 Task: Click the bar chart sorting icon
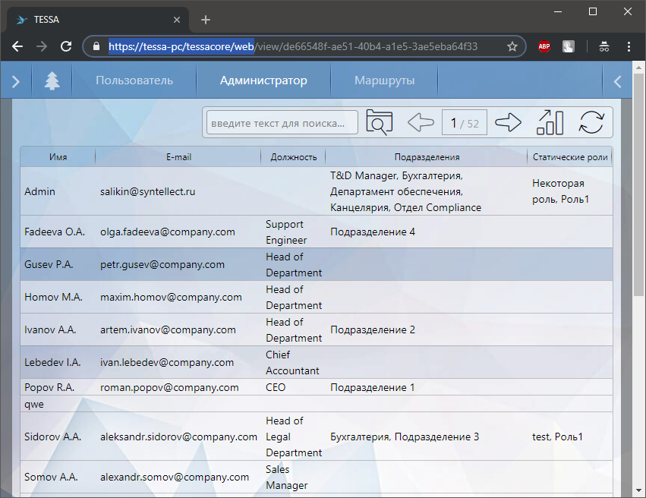550,122
